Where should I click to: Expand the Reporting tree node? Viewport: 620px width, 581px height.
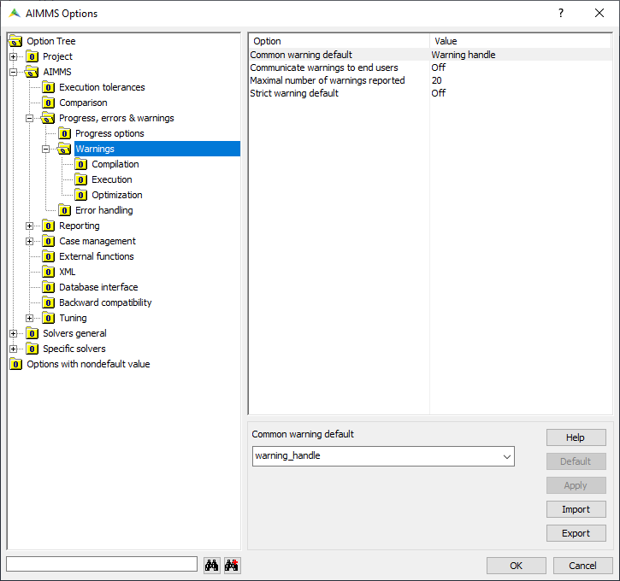pyautogui.click(x=30, y=226)
